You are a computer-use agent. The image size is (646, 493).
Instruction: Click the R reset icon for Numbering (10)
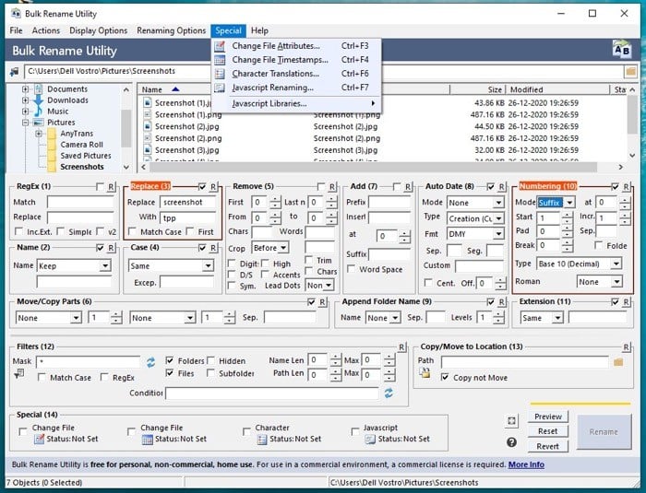[626, 187]
